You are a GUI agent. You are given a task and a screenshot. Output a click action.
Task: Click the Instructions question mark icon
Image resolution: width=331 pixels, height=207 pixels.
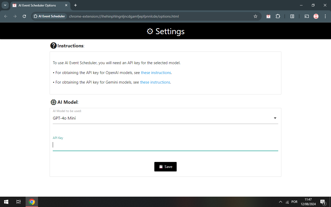53,46
